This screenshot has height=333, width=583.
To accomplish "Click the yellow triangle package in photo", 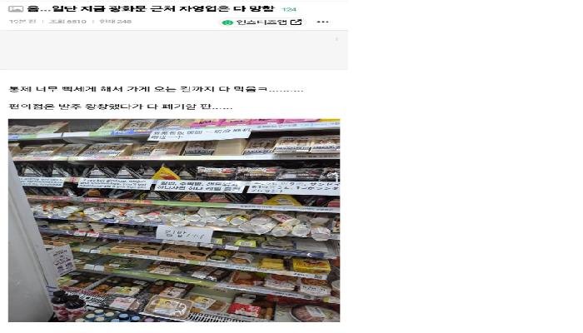I will pos(166,173).
